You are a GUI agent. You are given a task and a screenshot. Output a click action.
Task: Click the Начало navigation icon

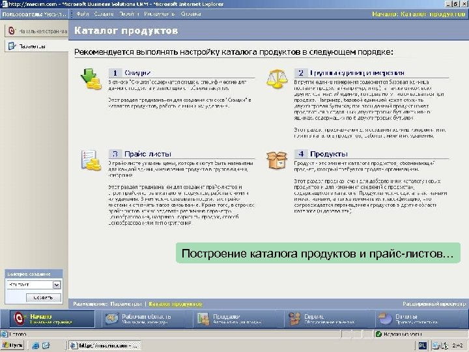(20, 319)
